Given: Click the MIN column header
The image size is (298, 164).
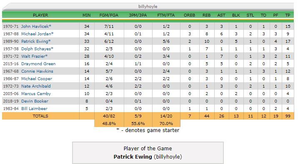Looking at the screenshot, I should (86, 15).
